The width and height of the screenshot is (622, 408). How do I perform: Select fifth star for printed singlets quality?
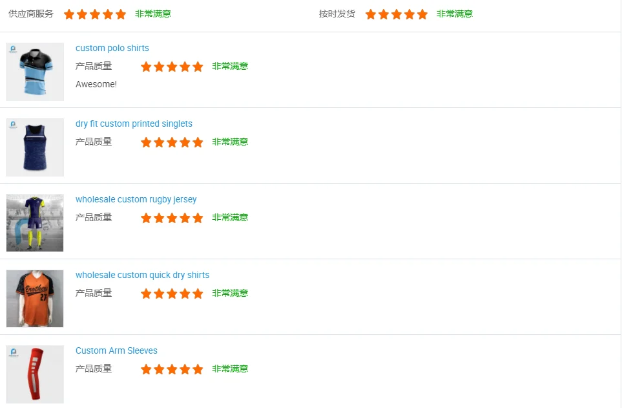click(x=198, y=142)
